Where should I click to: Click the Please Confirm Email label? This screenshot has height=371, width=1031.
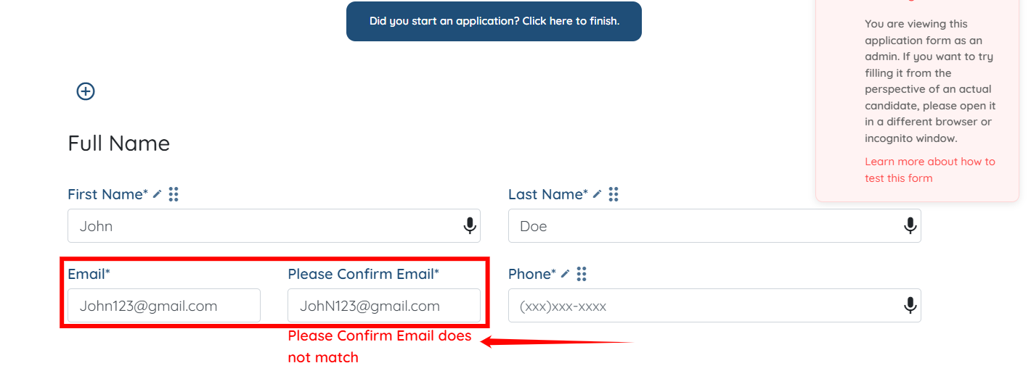point(364,274)
